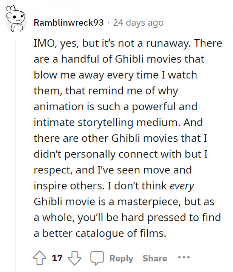Expand more actions via the '...' control
Viewport: 233px width, 272px height.
pyautogui.click(x=184, y=257)
